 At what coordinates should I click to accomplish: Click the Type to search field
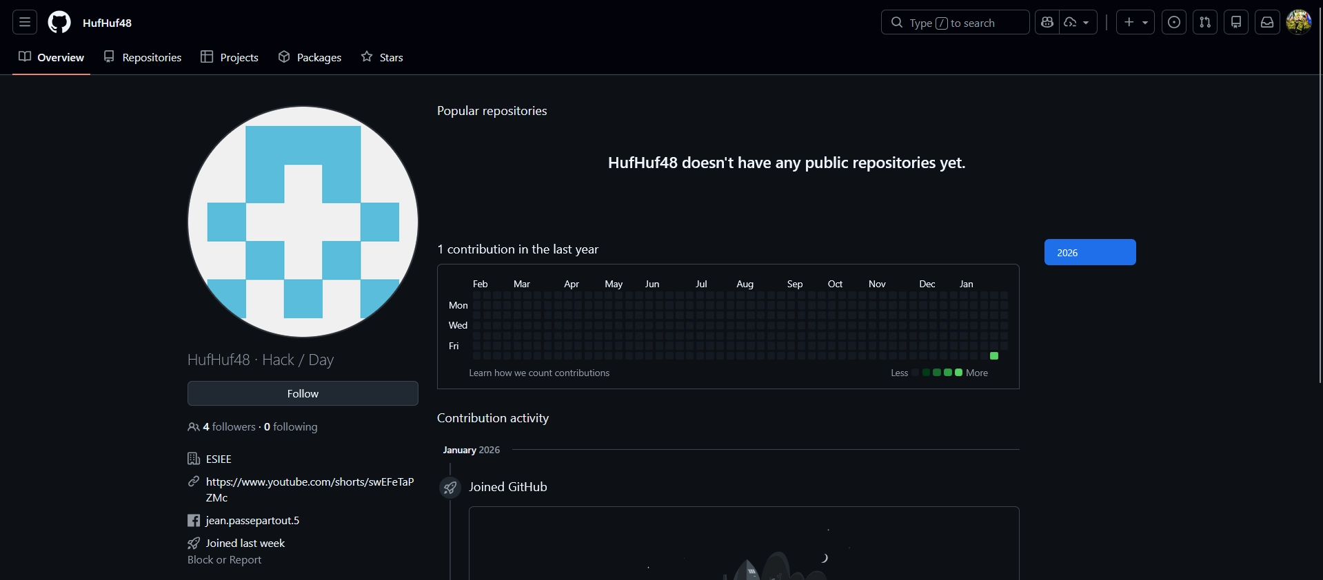tap(955, 22)
